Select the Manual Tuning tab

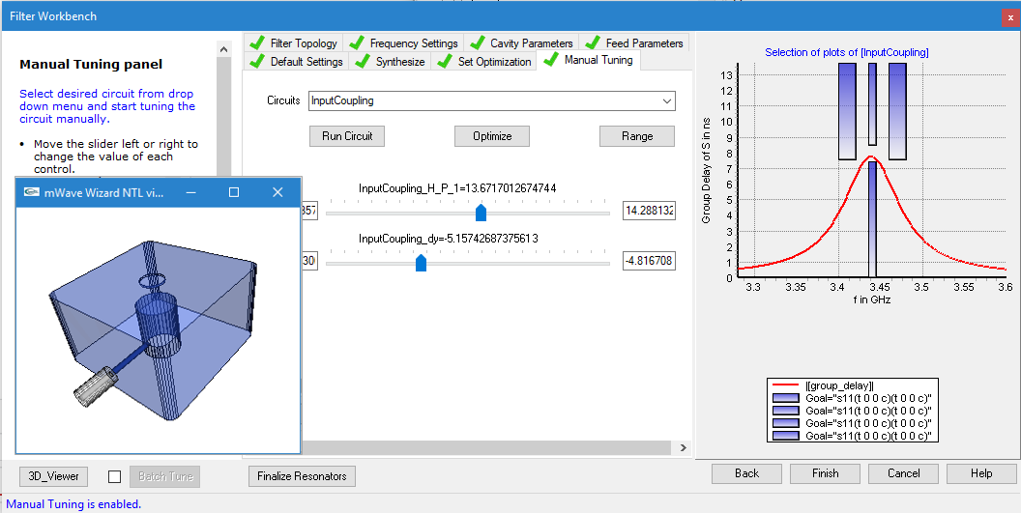point(589,60)
